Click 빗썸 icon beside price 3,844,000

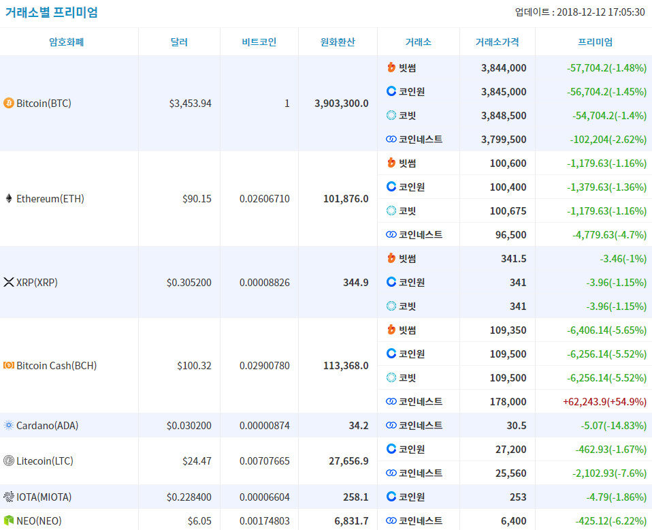[391, 67]
